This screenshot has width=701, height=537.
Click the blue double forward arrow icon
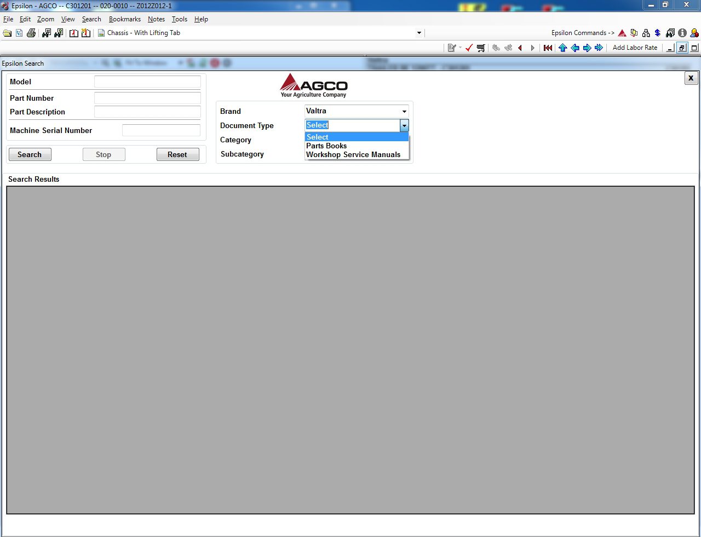point(599,48)
